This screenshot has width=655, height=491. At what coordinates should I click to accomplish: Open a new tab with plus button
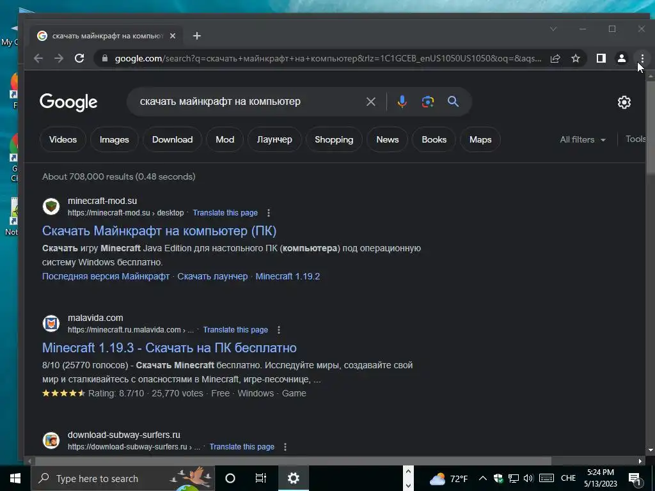[x=197, y=36]
